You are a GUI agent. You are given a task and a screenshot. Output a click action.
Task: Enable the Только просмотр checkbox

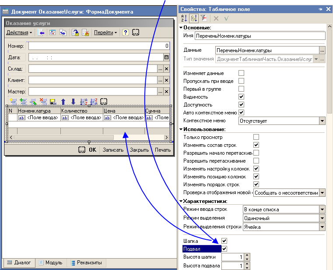coord(256,137)
